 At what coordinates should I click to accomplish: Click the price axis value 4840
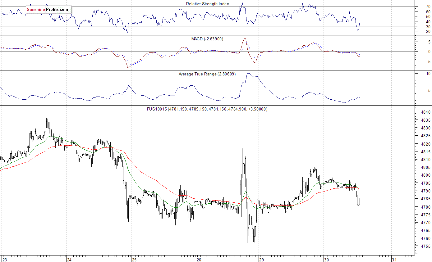426,112
